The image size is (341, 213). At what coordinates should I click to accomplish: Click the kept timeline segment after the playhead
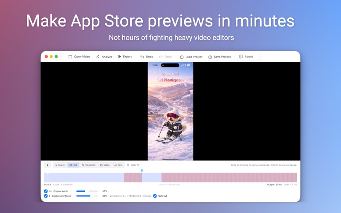coord(152,177)
